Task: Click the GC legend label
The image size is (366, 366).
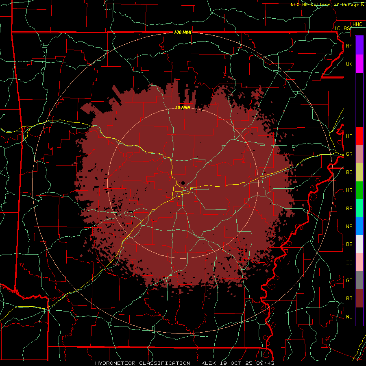Action: coord(349,280)
